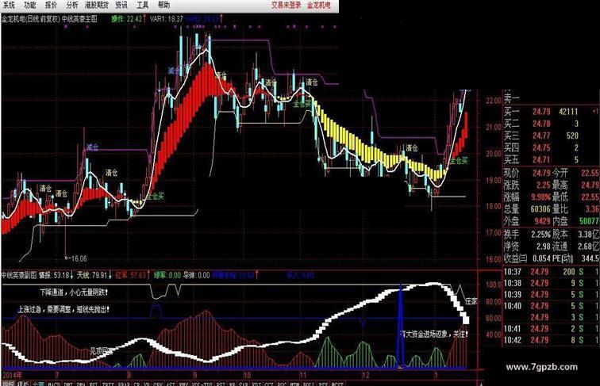Viewport: 600px width, 386px height.
Task: Open the 工具 menu
Action: (142, 5)
